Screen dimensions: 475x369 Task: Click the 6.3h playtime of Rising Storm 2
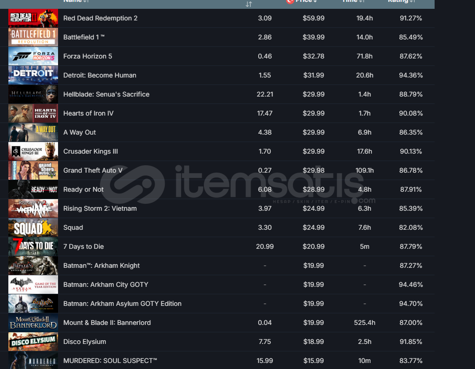pyautogui.click(x=364, y=208)
